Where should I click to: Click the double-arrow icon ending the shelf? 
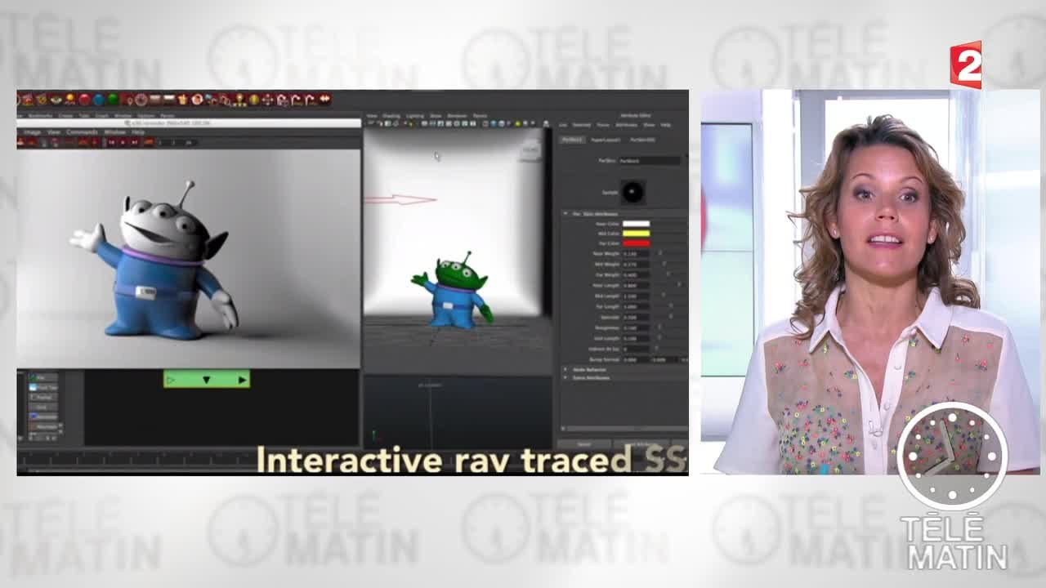click(x=324, y=99)
